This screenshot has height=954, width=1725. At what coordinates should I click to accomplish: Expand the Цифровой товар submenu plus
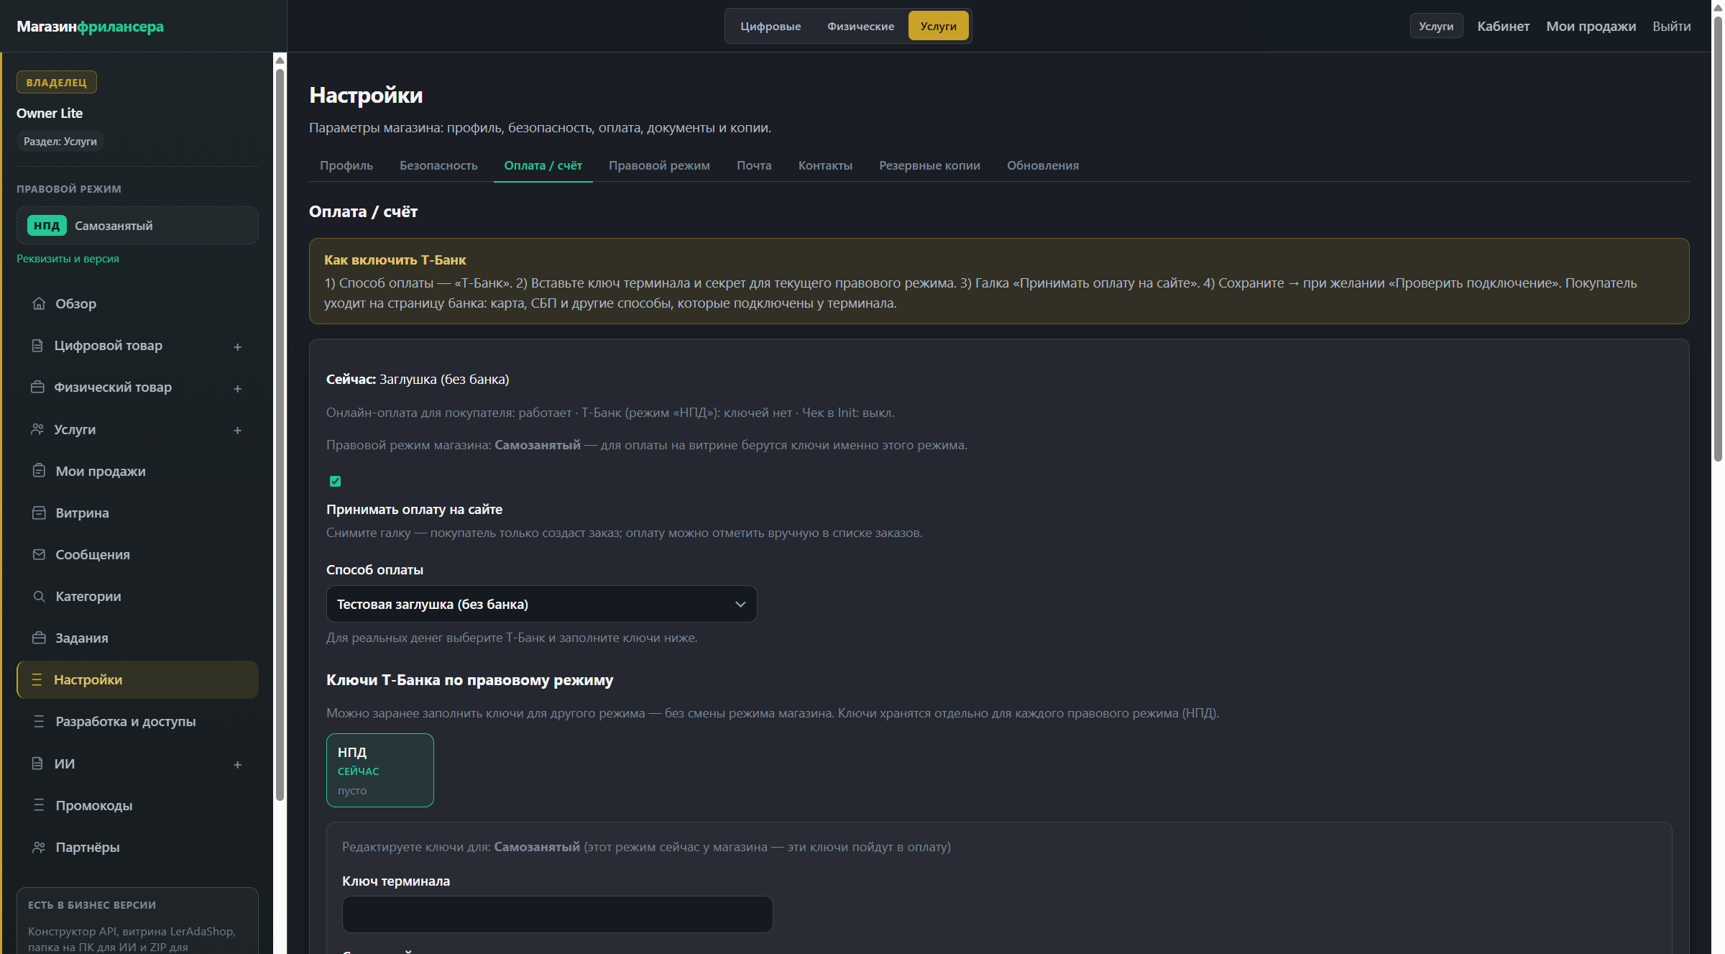point(237,347)
